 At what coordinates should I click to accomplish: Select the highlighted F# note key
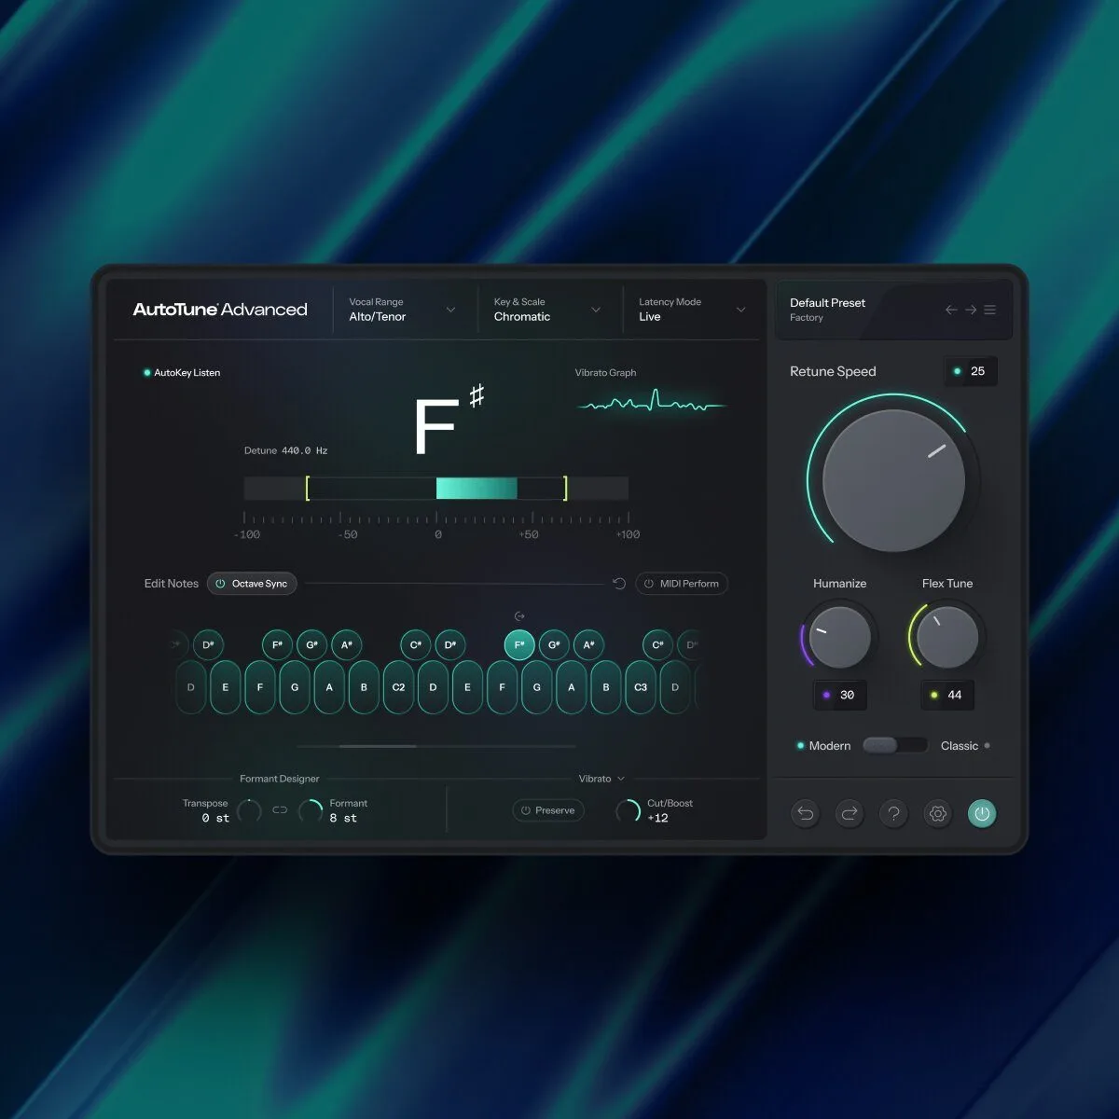[x=519, y=644]
